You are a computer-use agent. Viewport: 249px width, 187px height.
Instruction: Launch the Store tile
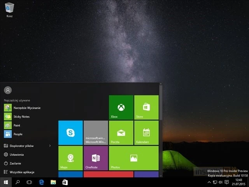click(x=146, y=107)
